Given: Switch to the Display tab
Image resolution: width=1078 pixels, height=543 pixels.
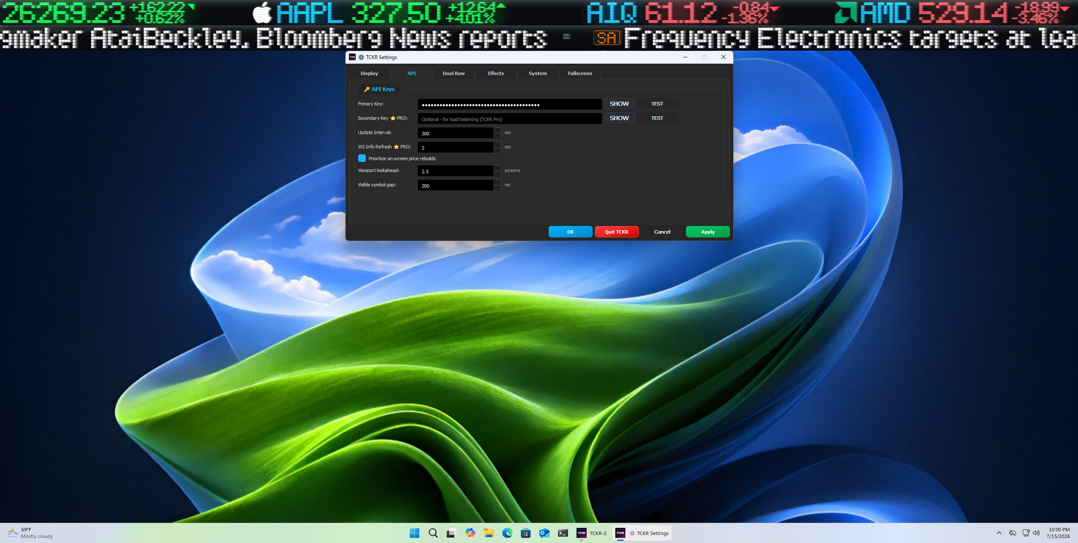Looking at the screenshot, I should click(369, 73).
